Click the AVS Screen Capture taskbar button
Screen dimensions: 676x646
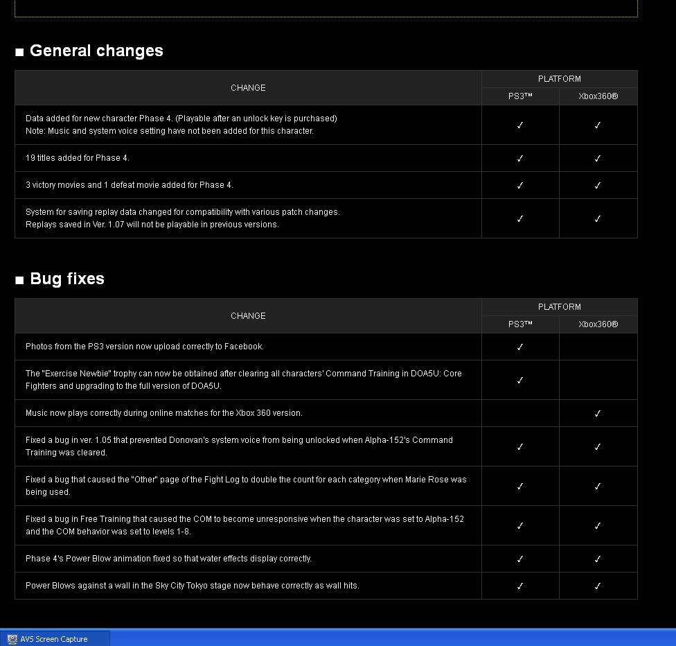click(x=55, y=638)
